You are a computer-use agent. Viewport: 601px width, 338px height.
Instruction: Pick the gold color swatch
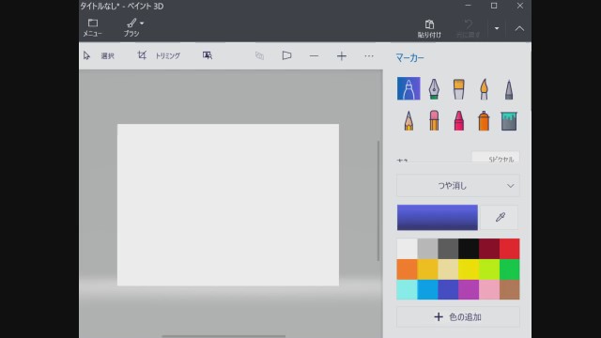(428, 269)
